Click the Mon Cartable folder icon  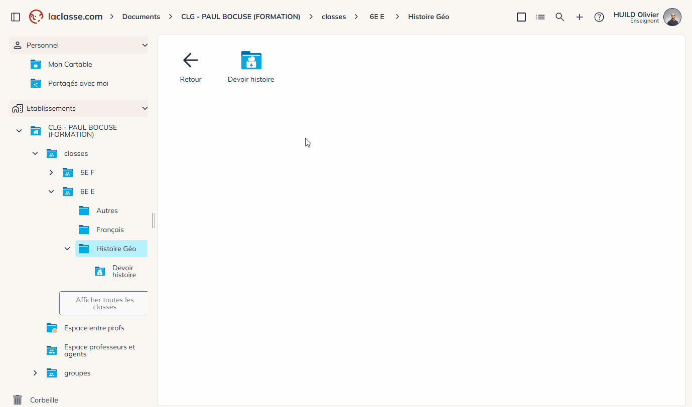click(35, 64)
